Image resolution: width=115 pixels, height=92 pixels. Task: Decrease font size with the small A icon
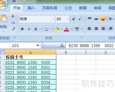tap(80, 19)
